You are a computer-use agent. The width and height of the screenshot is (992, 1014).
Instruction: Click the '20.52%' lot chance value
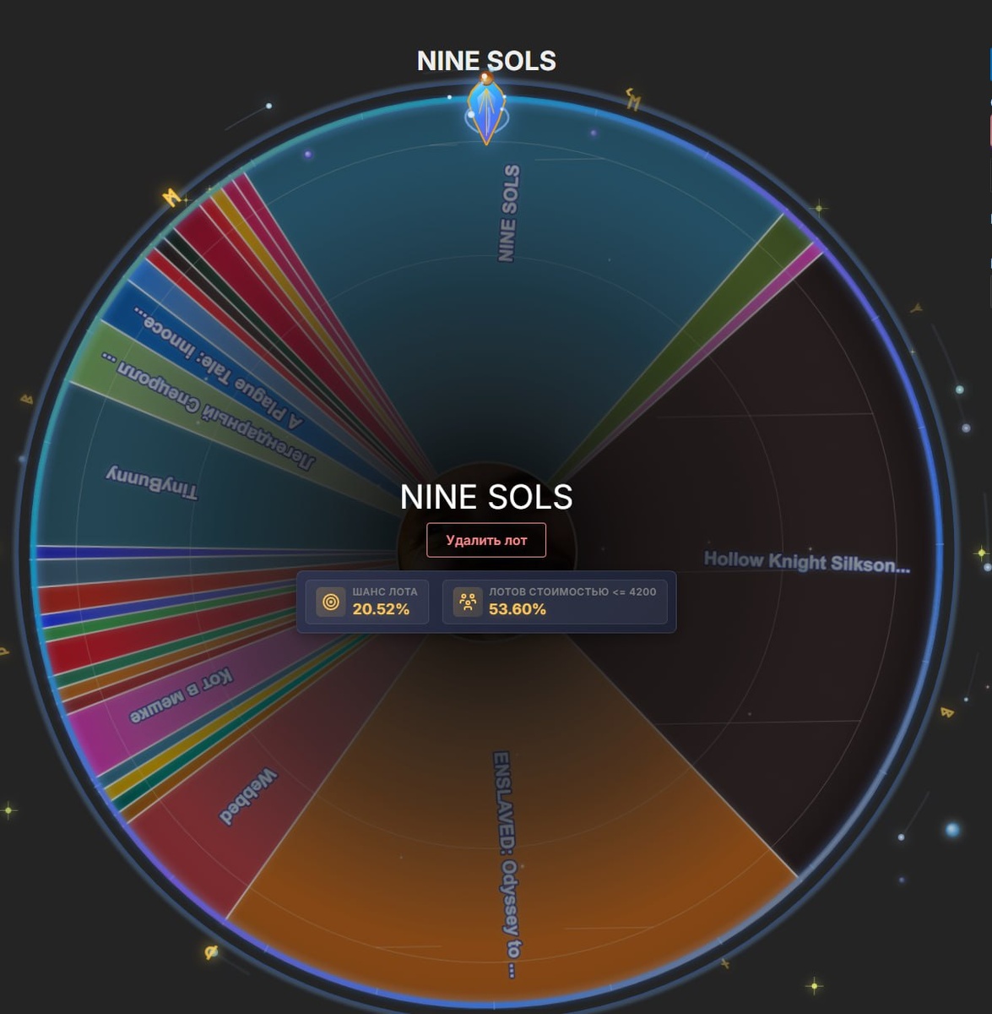381,609
